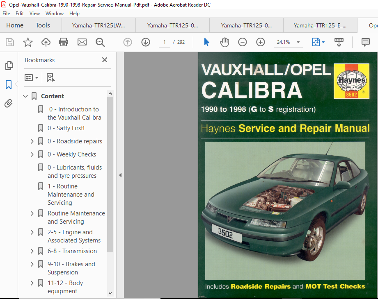Click the find current bookmark icon
The image size is (378, 299).
tap(50, 78)
